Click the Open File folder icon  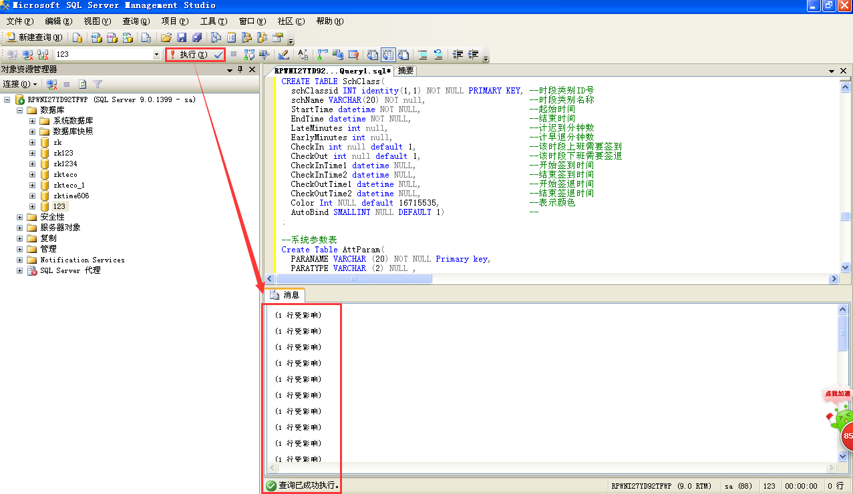(x=166, y=37)
